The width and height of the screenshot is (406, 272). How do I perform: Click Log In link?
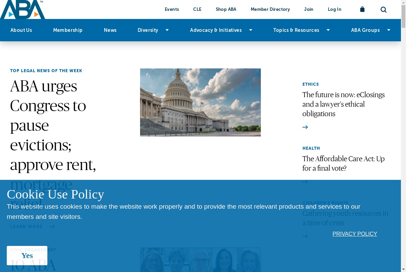(335, 9)
